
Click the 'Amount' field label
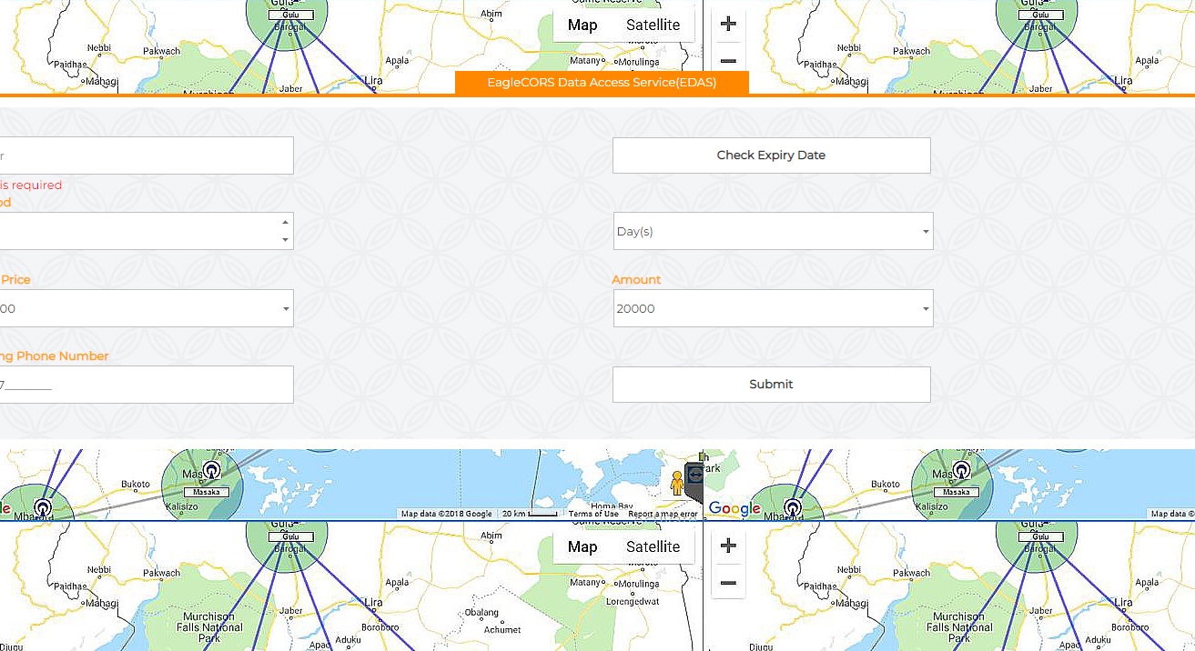click(636, 279)
